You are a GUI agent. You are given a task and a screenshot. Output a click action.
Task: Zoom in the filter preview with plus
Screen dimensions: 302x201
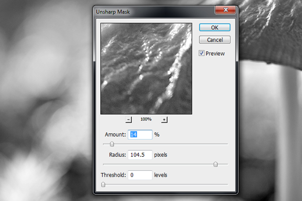[164, 120]
